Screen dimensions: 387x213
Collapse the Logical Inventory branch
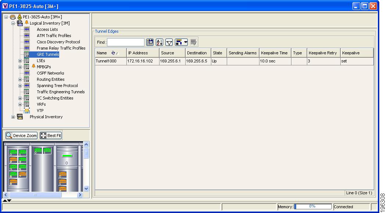pos(13,23)
